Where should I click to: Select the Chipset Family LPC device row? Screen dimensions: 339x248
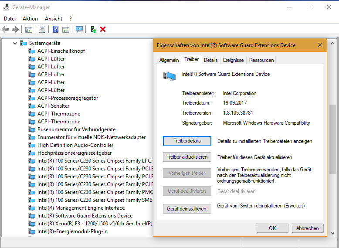click(x=95, y=161)
